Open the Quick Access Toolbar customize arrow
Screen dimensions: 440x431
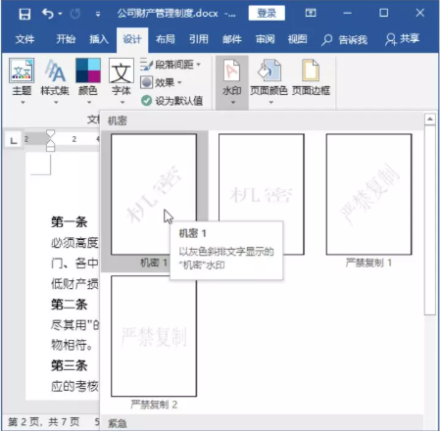point(98,14)
